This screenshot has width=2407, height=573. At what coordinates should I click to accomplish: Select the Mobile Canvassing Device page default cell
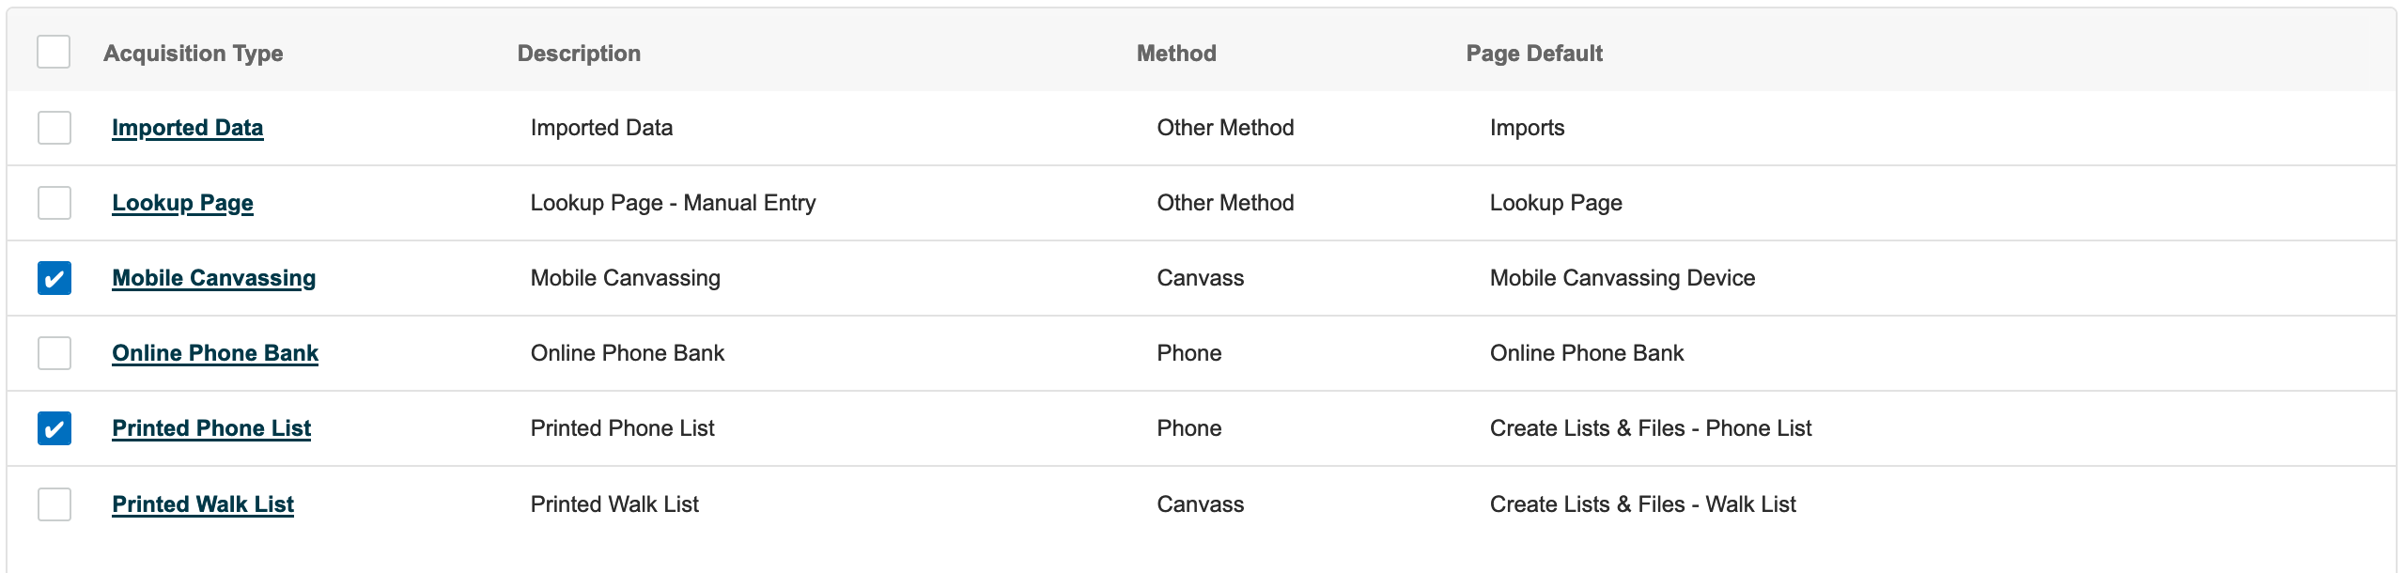pos(1623,278)
